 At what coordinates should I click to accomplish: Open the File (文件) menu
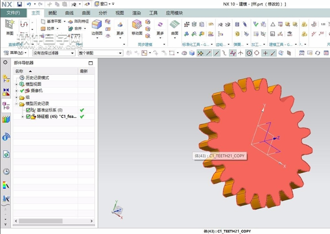pyautogui.click(x=13, y=13)
